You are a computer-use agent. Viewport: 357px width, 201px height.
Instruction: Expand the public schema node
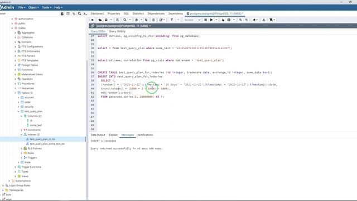tap(12, 23)
